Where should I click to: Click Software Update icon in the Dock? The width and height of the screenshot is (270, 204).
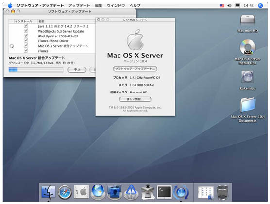pos(181,192)
